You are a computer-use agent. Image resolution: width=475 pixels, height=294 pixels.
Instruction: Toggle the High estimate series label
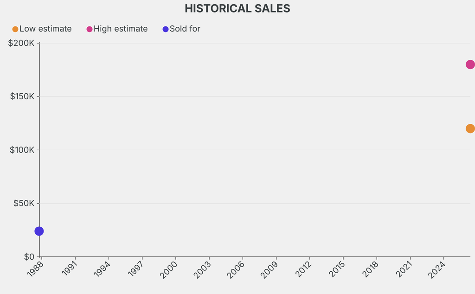[x=121, y=29]
